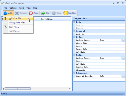This screenshot has width=126, height=96.
Task: Click the Stop square icon
Action: (54, 13)
